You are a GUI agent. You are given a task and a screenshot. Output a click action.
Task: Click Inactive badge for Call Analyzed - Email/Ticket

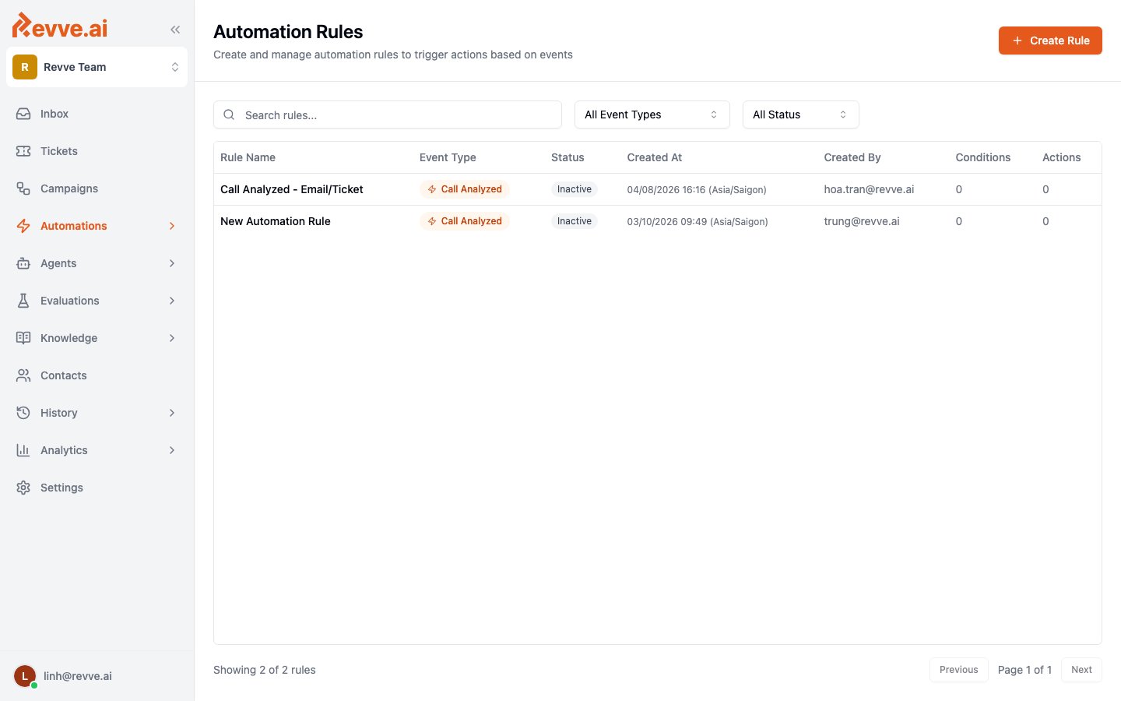pyautogui.click(x=575, y=189)
